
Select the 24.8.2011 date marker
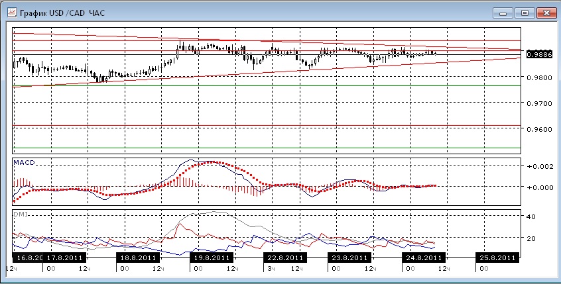[424, 258]
